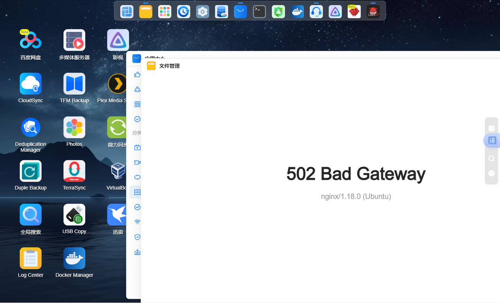Click the question mark help icon in floating panel

point(491,173)
